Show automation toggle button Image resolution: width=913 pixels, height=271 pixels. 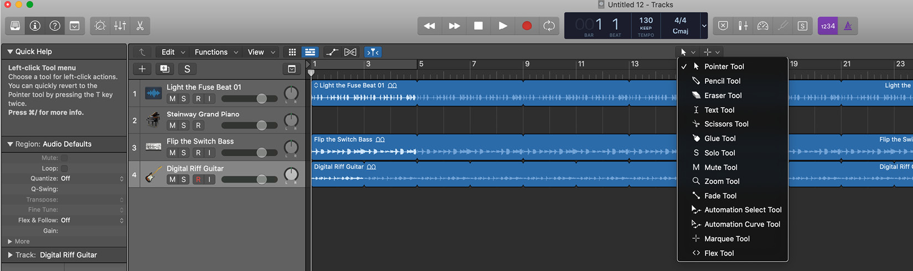[332, 52]
